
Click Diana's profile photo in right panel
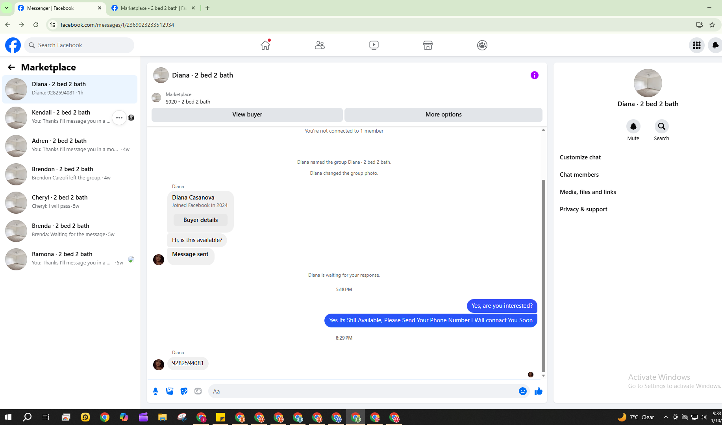pyautogui.click(x=648, y=83)
